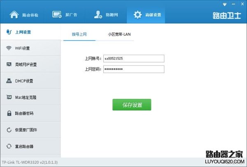Click the padlock icon beside 路由器密码
247x167 pixels.
(x=9, y=113)
